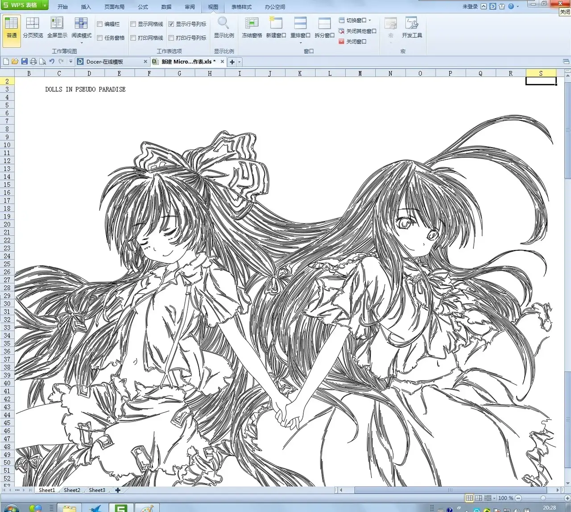
Task: Open the WPS 表格 application menu arrow
Action: (45, 5)
